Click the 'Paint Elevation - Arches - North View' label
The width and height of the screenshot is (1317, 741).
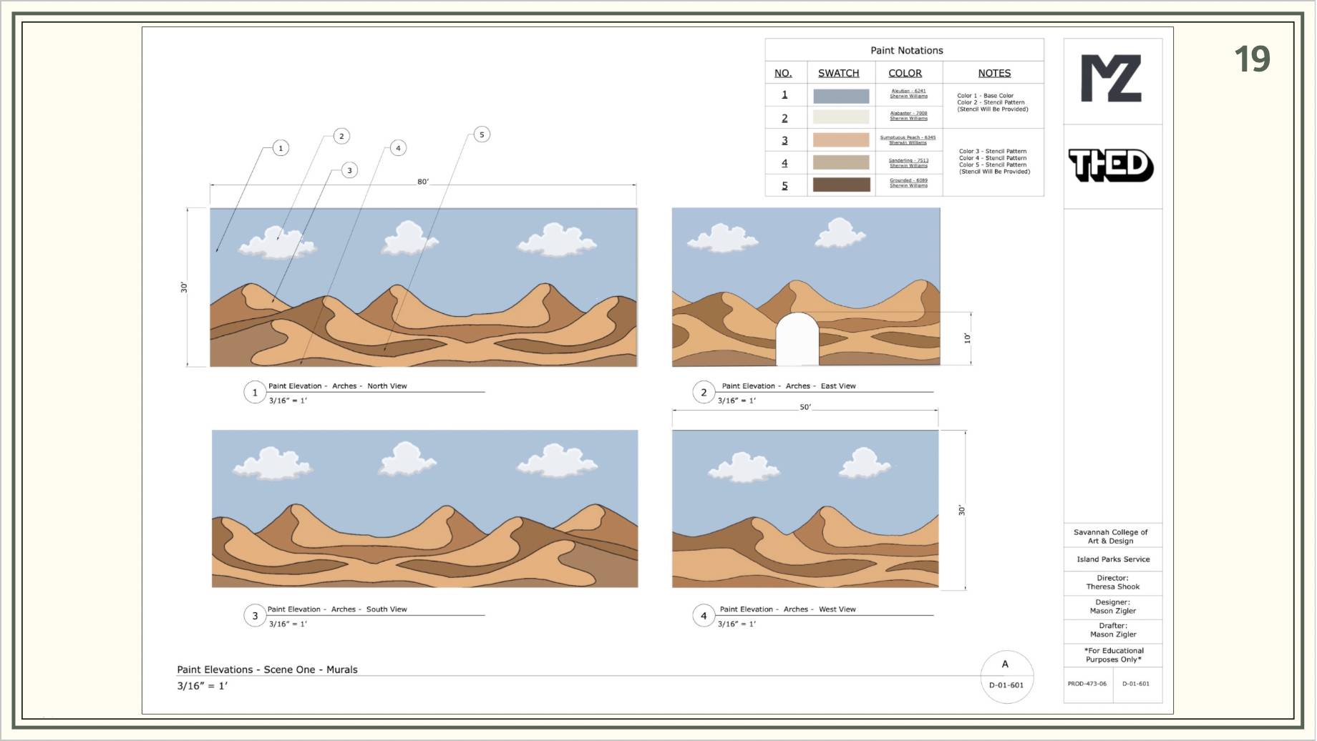338,386
